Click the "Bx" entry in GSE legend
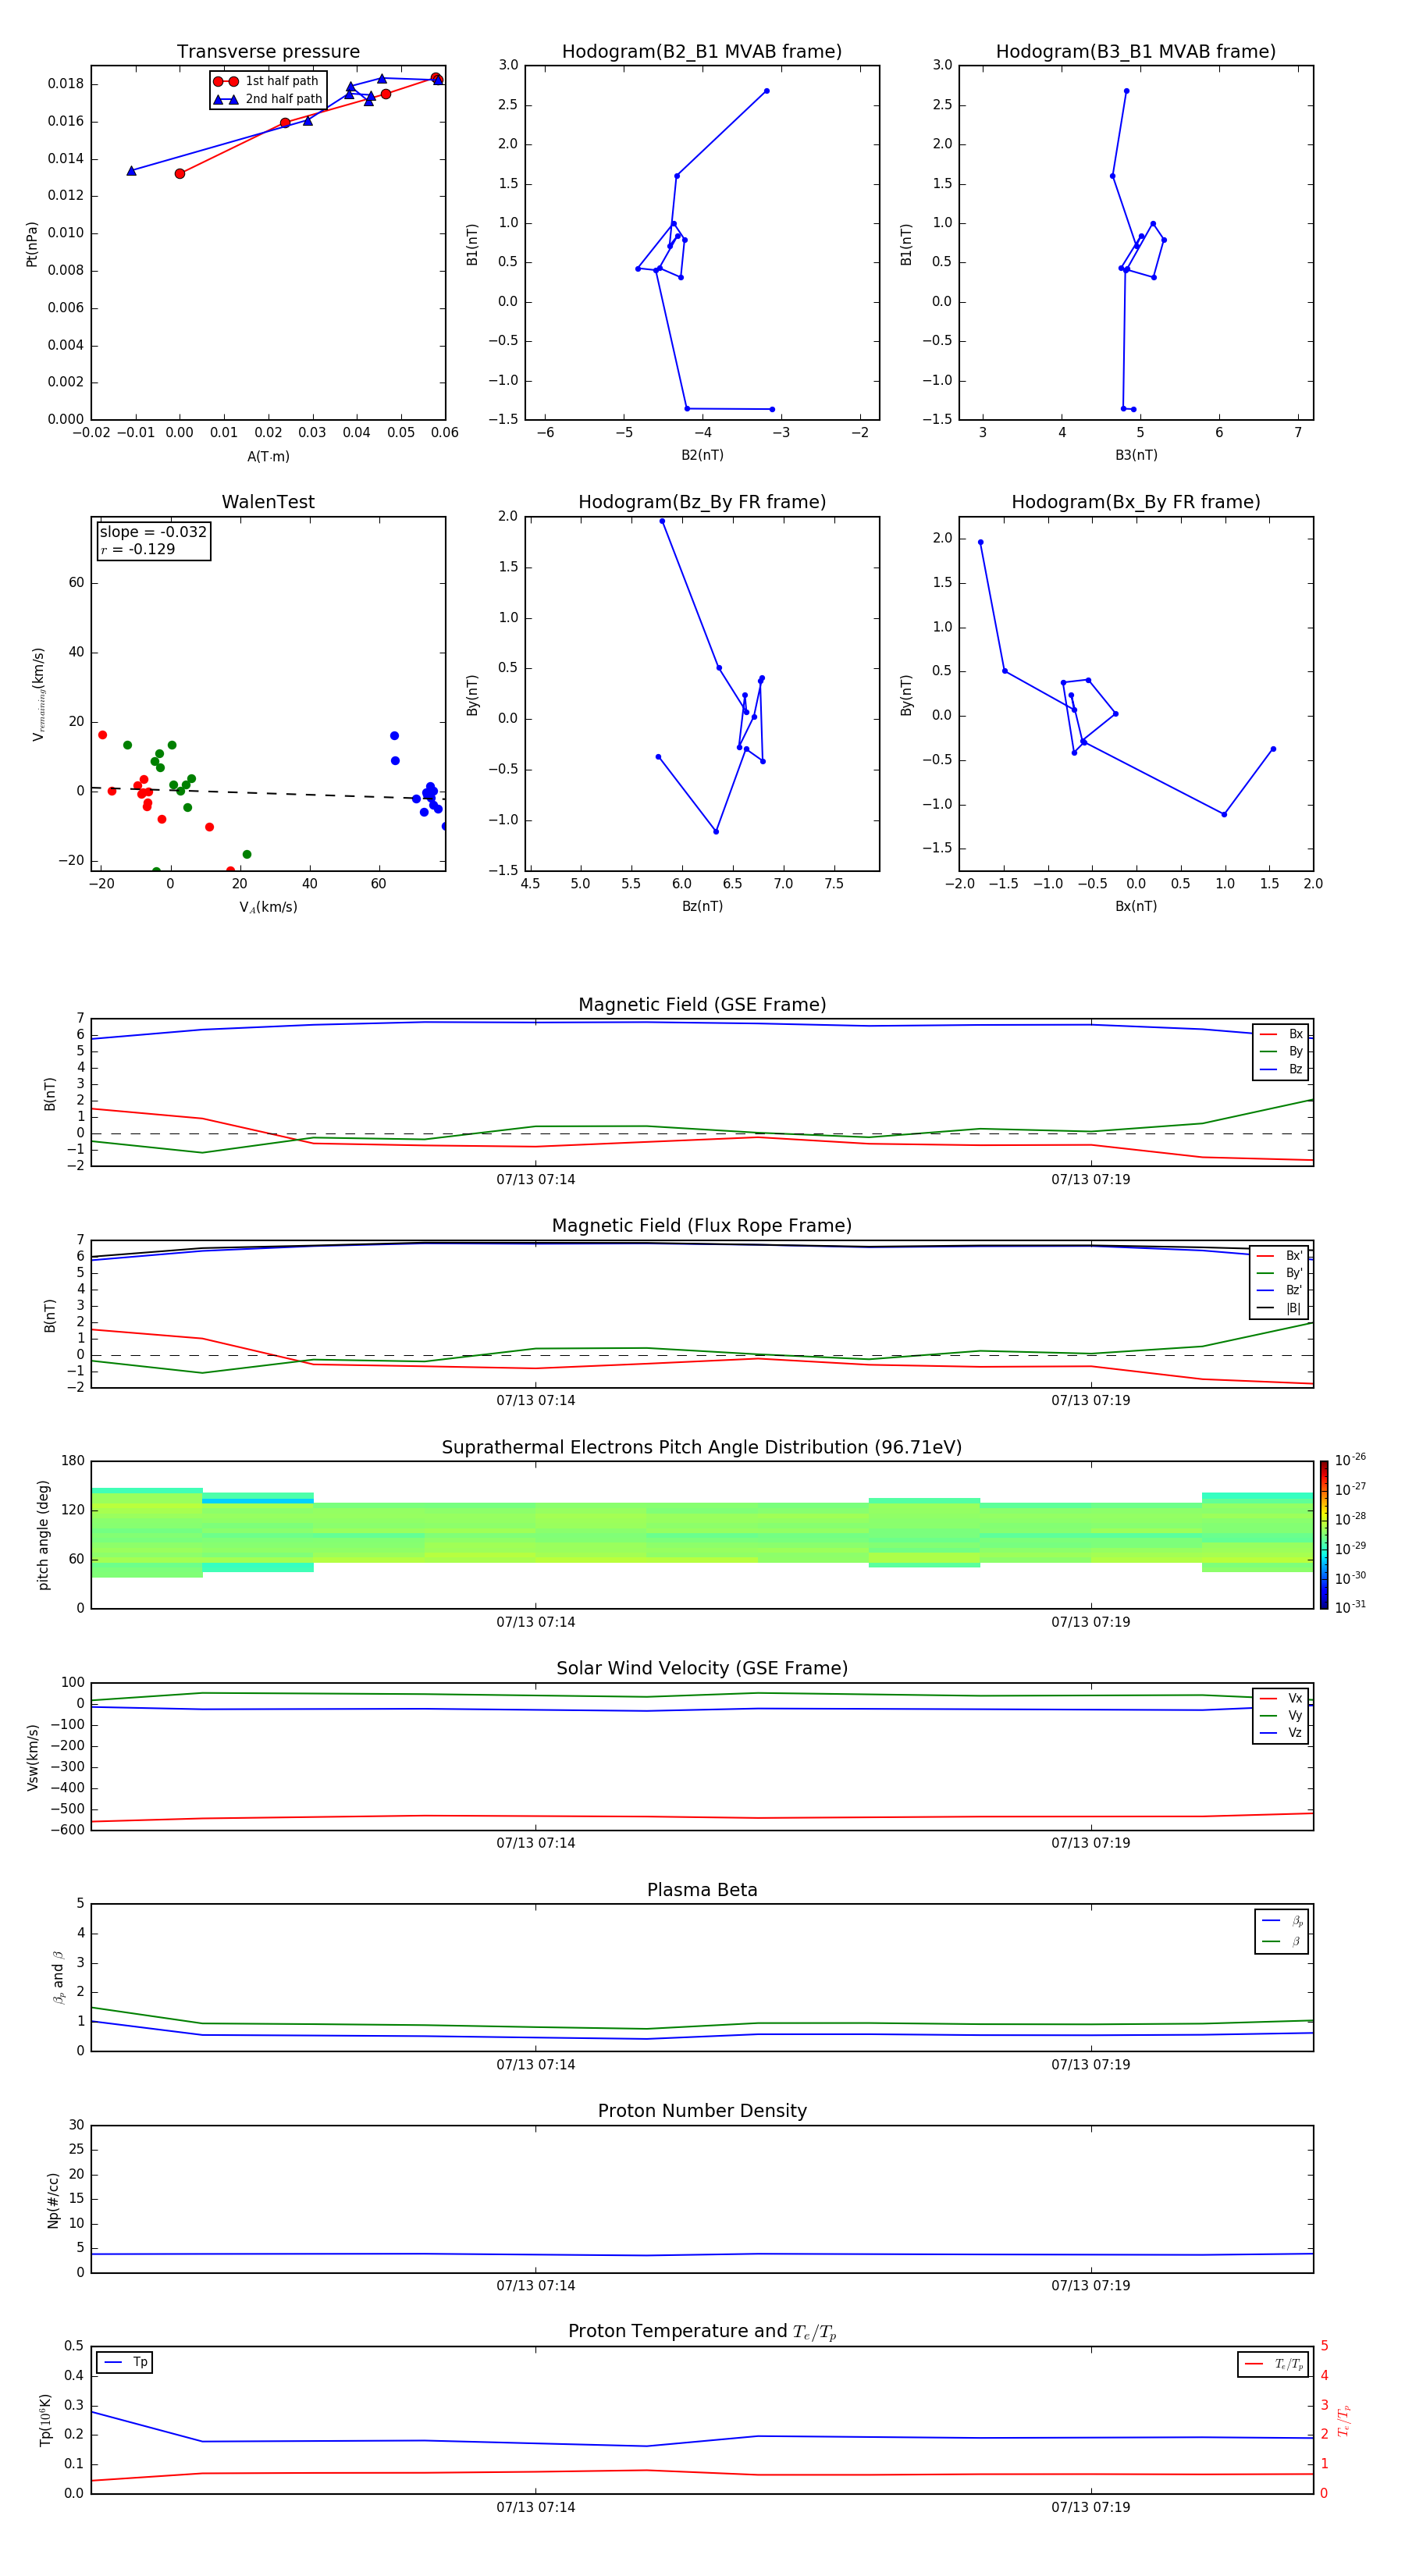Image resolution: width=1405 pixels, height=2576 pixels. tap(1281, 1034)
